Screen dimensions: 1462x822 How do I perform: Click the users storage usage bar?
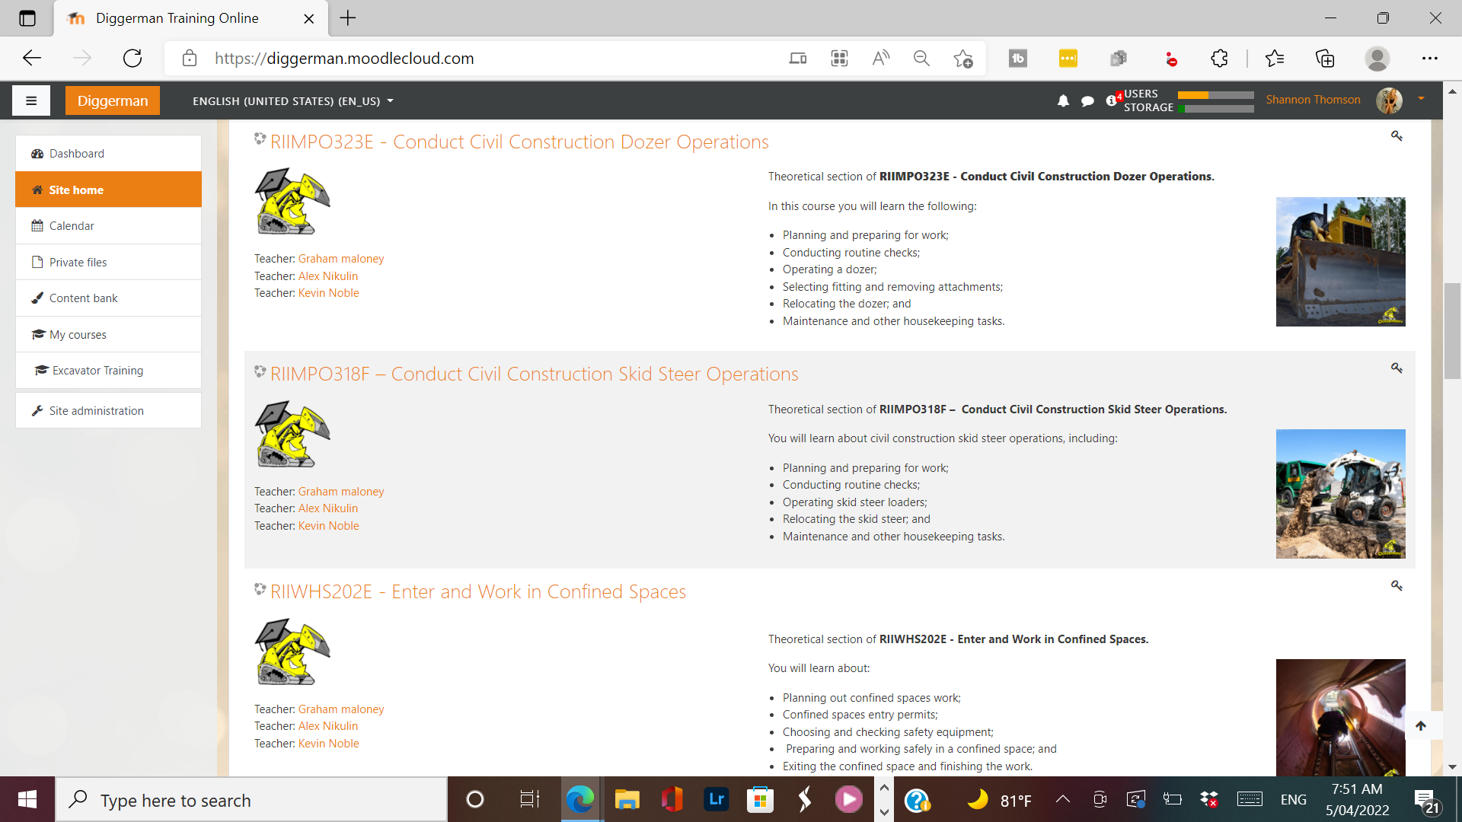coord(1215,101)
